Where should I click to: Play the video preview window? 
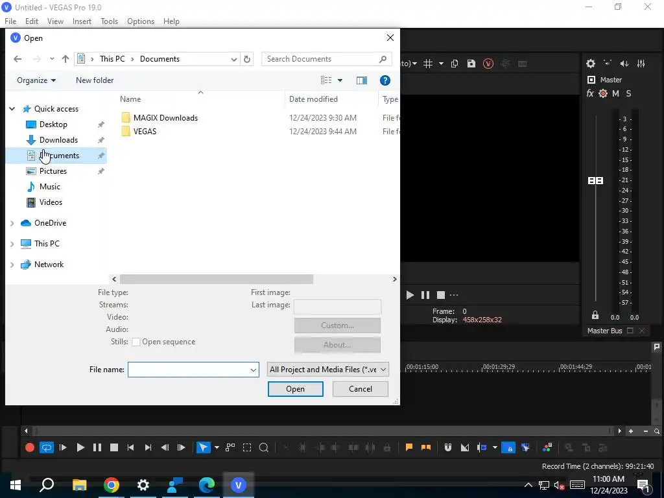tap(410, 295)
